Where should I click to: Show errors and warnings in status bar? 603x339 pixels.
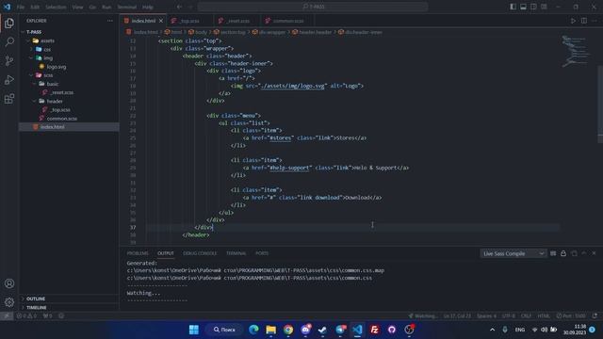click(x=26, y=316)
